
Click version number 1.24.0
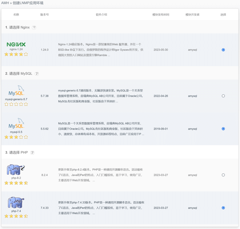[45, 50]
